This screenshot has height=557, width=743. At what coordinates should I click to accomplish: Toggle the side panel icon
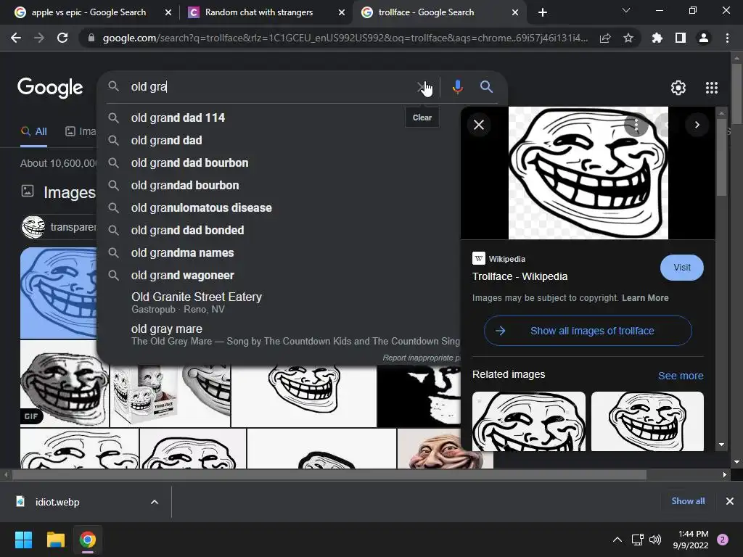click(681, 38)
